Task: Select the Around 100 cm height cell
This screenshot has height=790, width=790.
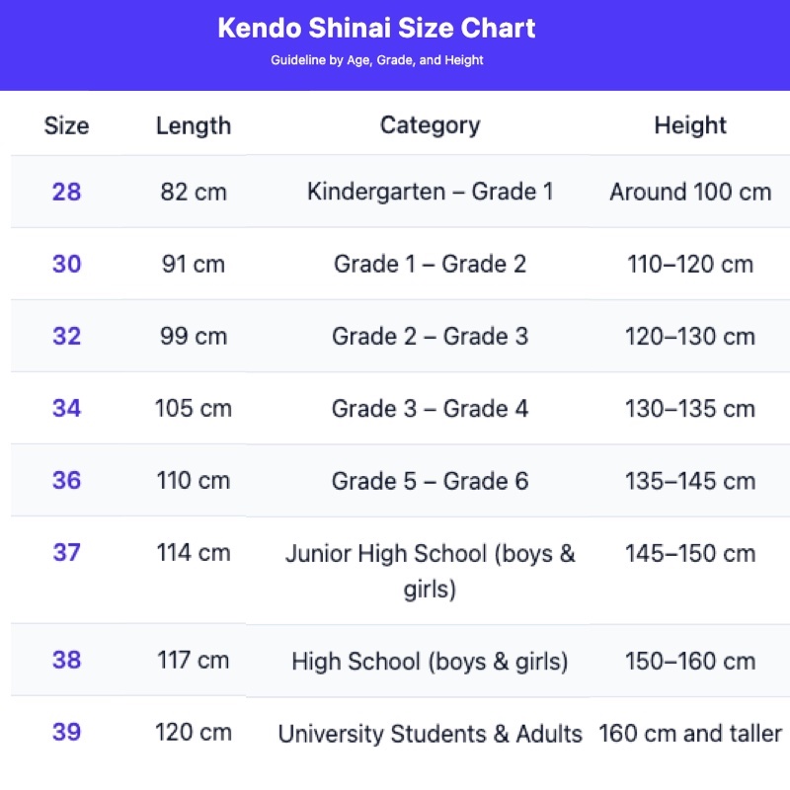Action: [x=690, y=192]
